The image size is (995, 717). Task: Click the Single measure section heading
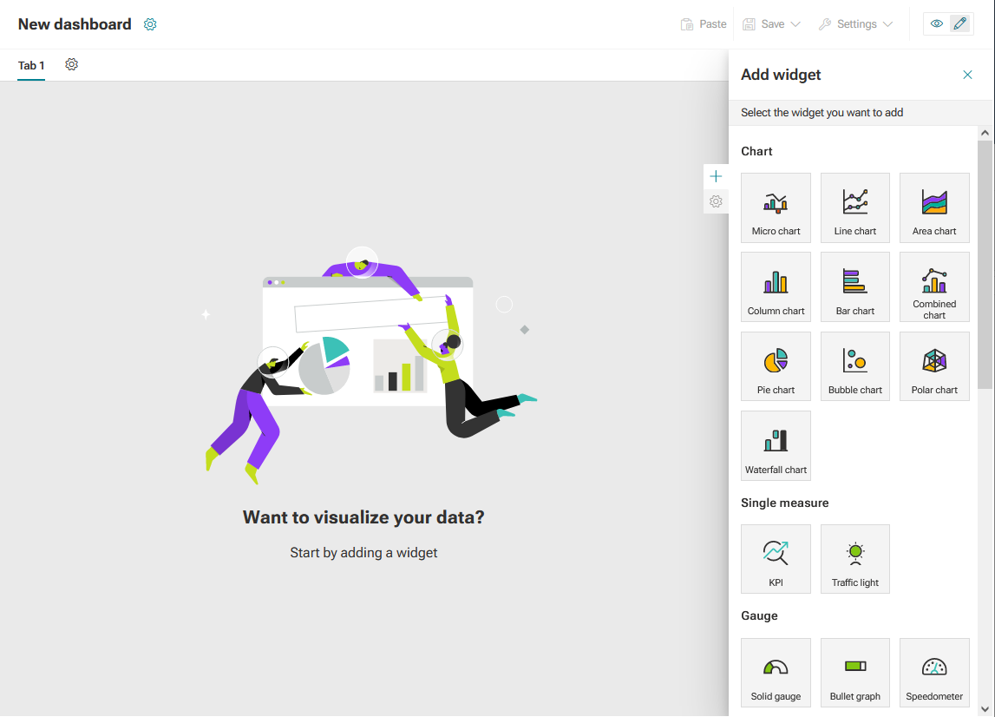784,503
